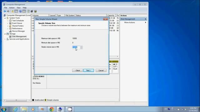The height and width of the screenshot is (112, 200).
Task: Open the File menu
Action: [6, 8]
